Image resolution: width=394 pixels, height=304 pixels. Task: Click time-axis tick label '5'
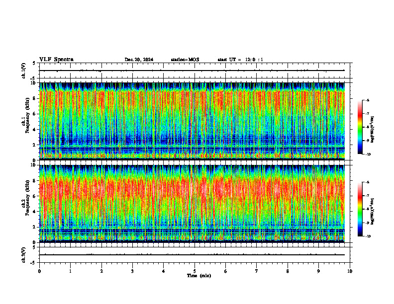tap(195, 271)
